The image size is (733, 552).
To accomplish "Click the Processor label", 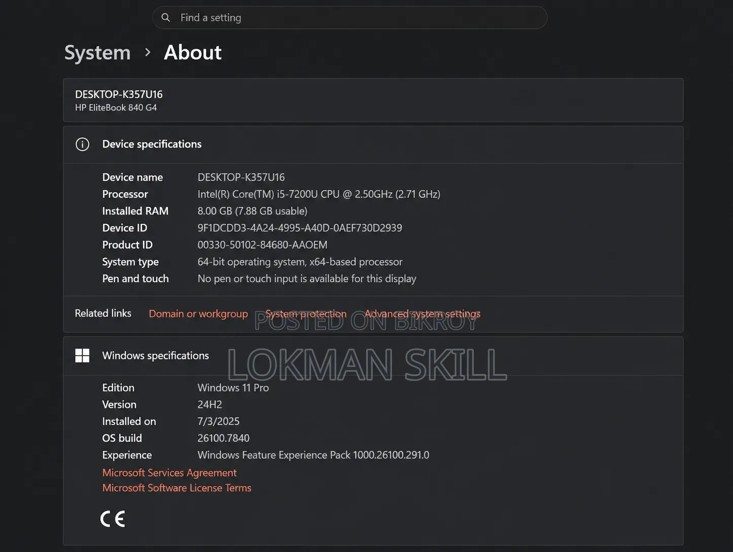I will tap(125, 194).
